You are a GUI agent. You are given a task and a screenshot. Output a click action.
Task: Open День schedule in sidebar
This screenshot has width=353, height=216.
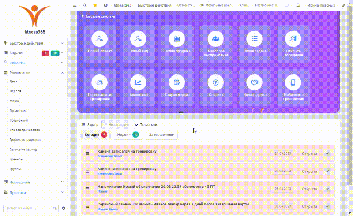point(14,81)
